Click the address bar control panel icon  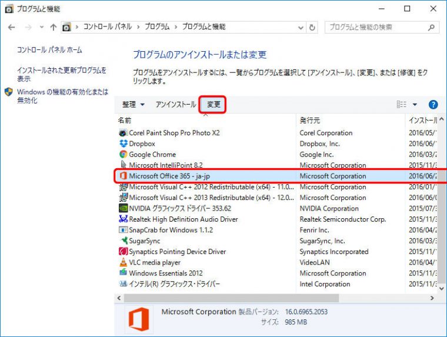[x=66, y=28]
